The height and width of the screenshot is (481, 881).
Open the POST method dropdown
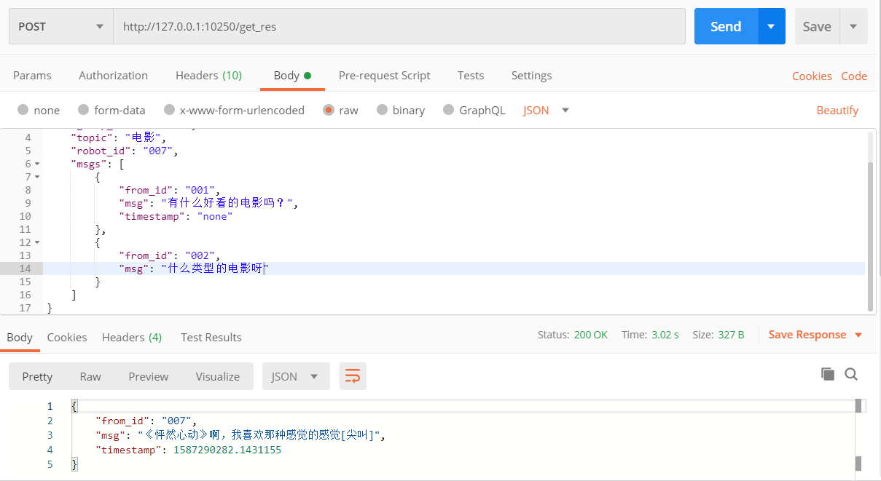(61, 26)
